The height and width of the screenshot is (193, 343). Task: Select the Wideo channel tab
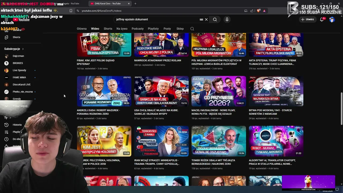(95, 29)
